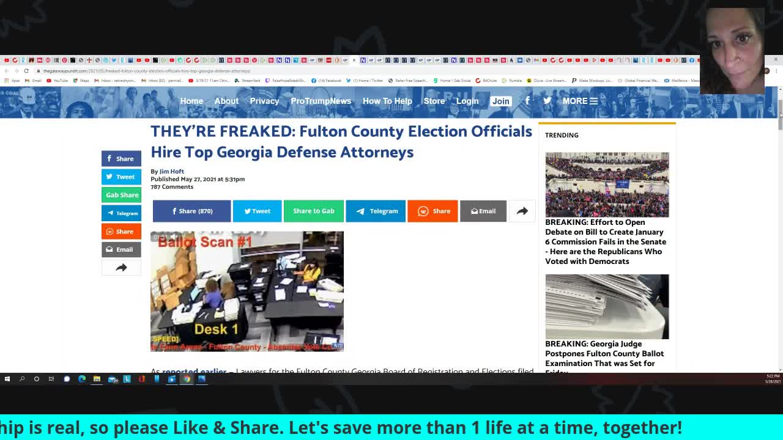Click the sidebar Telegram button

point(121,213)
